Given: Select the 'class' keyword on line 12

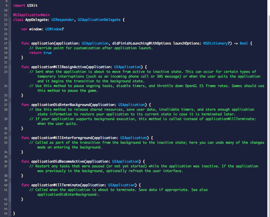Looking at the screenshot, I should coord(18,20).
